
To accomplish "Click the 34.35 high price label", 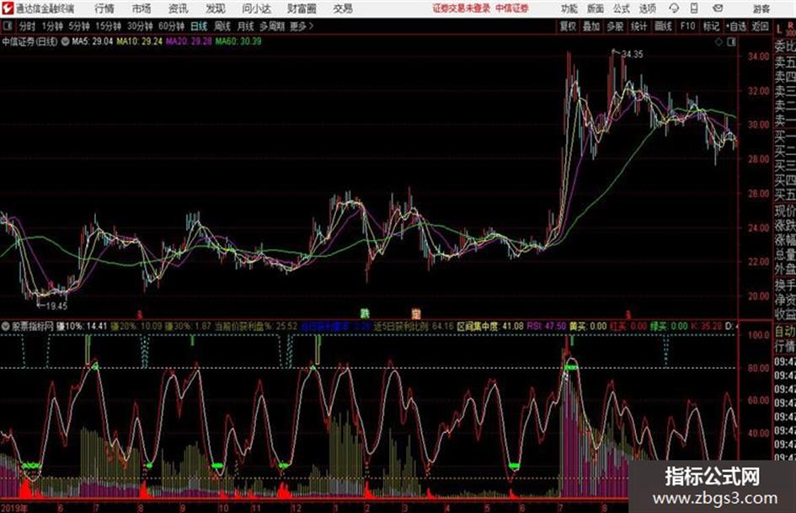I will pos(632,55).
